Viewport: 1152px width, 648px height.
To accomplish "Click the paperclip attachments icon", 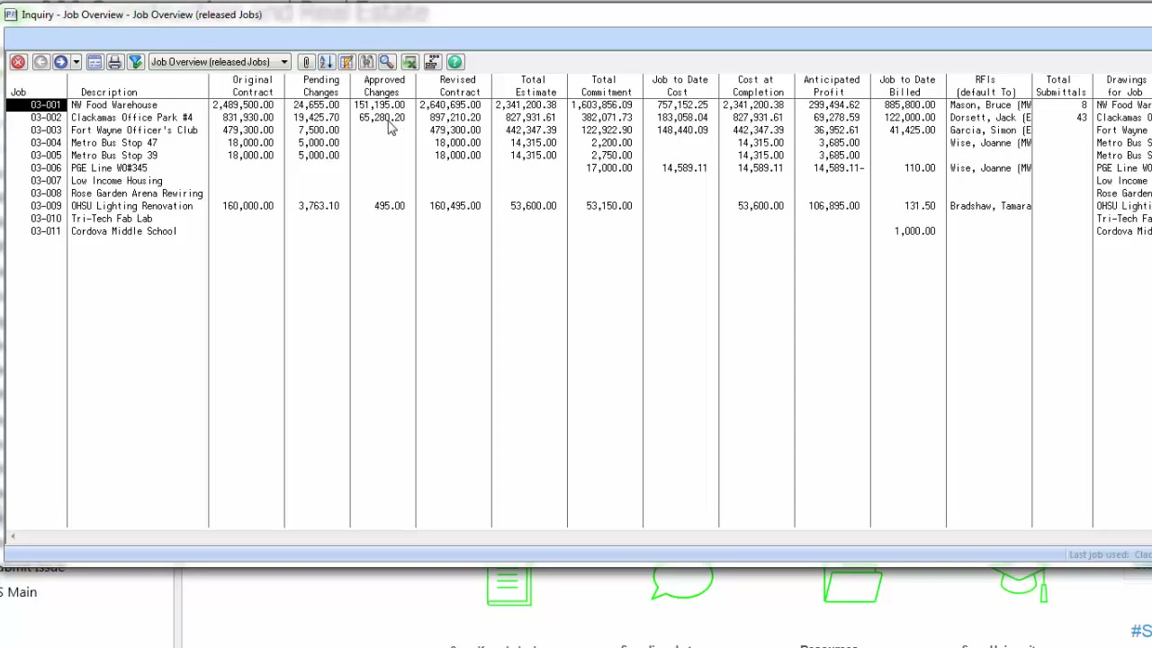I will coord(306,62).
